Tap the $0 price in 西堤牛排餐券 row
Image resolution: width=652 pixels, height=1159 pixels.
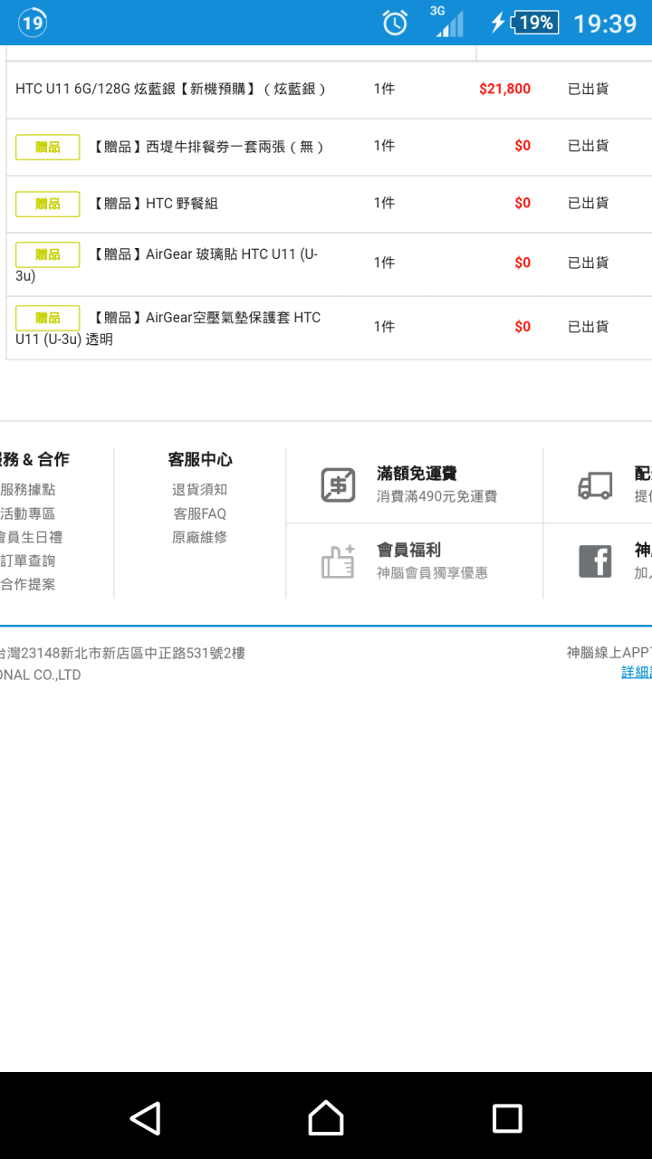coord(523,146)
